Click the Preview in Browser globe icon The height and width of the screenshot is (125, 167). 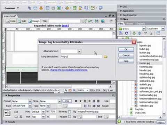[x=103, y=21]
